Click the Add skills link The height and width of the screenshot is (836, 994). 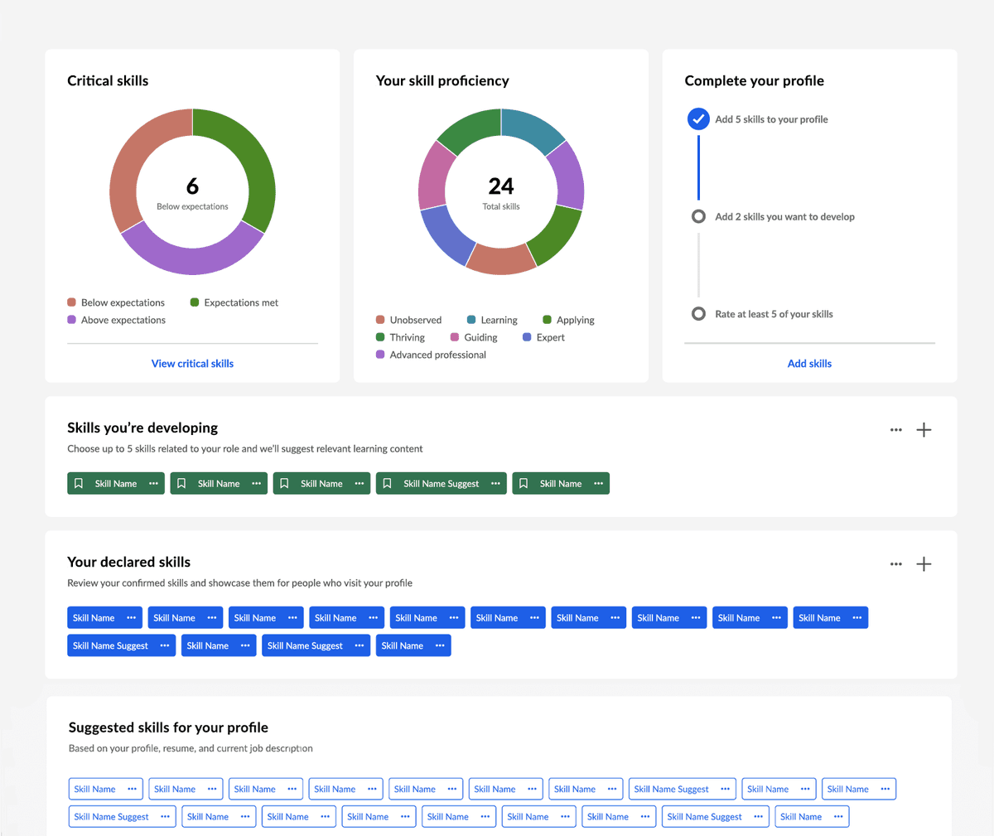click(809, 364)
